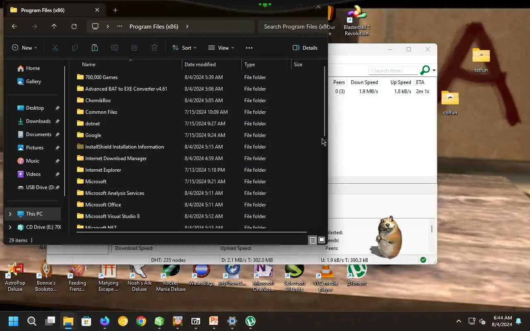
Task: Open the See more ellipsis menu
Action: (x=249, y=48)
